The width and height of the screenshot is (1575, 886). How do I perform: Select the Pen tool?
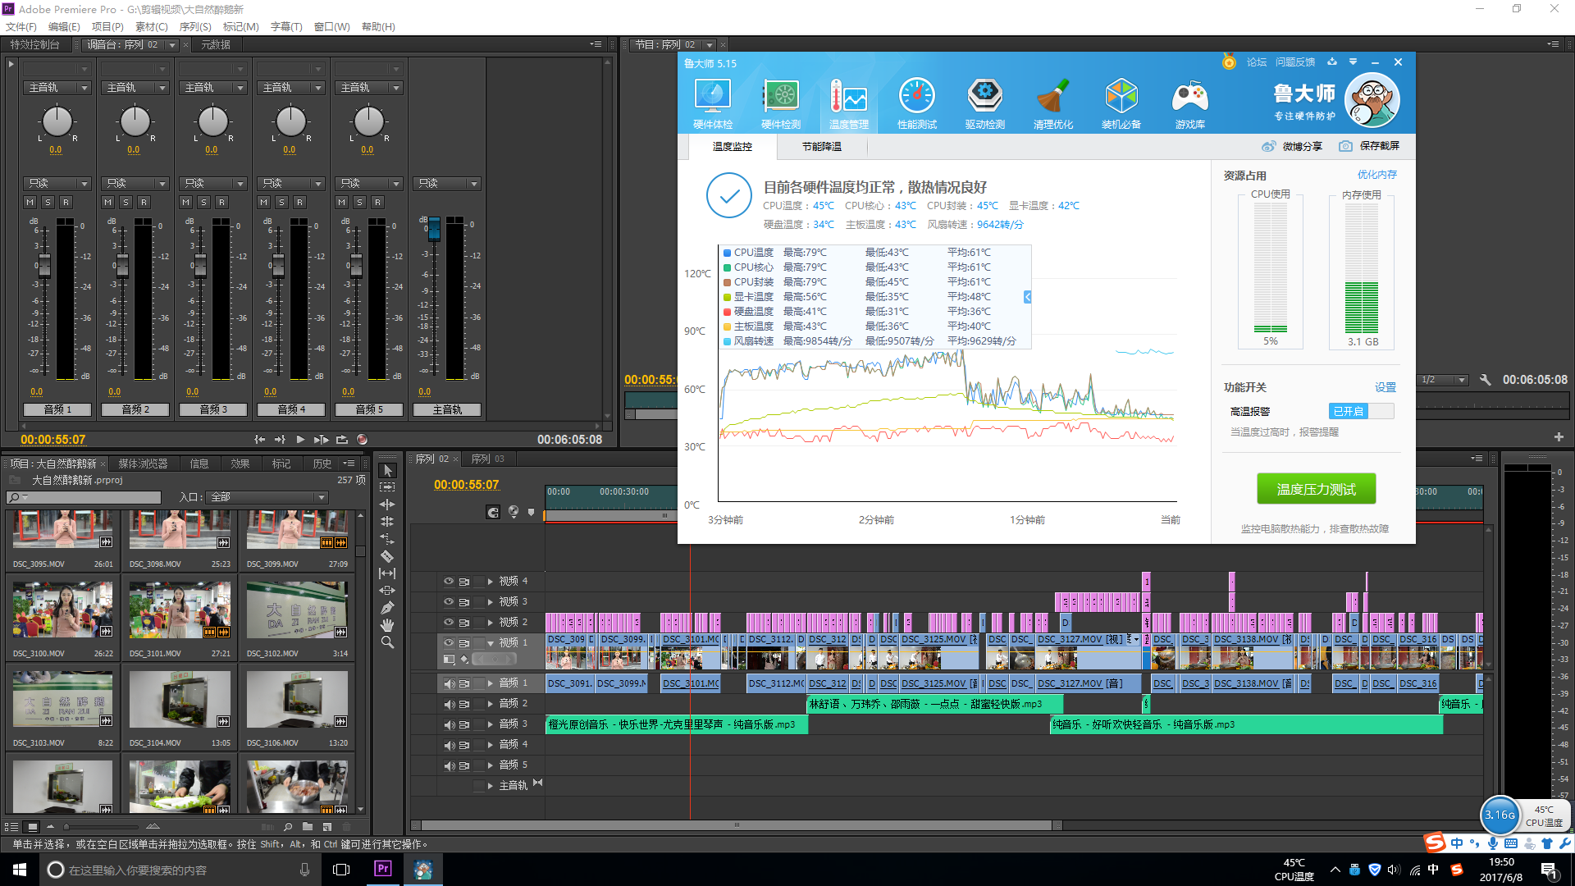point(388,608)
